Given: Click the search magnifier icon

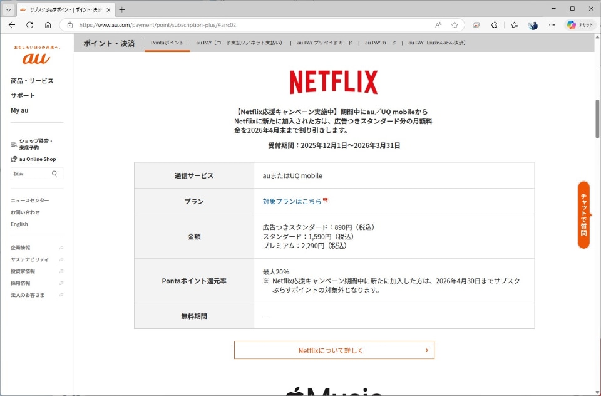Looking at the screenshot, I should click(x=54, y=174).
